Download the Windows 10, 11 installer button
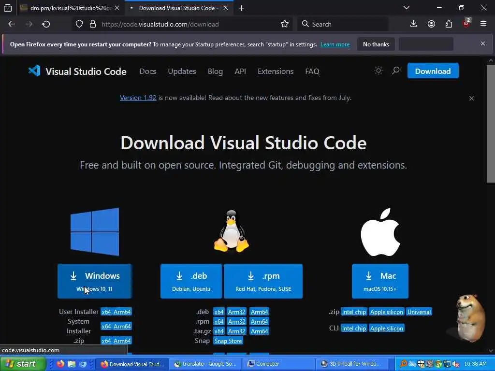This screenshot has width=495, height=371. point(94,281)
